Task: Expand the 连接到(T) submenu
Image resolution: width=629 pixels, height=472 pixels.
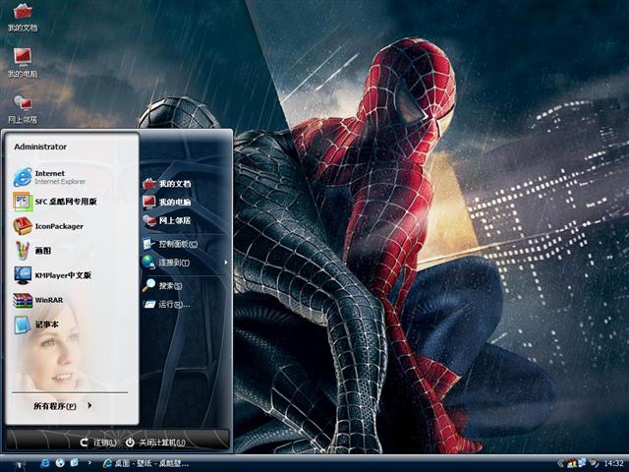Action: pos(186,263)
